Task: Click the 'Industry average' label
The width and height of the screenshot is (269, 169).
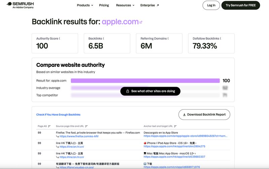Action: (48, 88)
